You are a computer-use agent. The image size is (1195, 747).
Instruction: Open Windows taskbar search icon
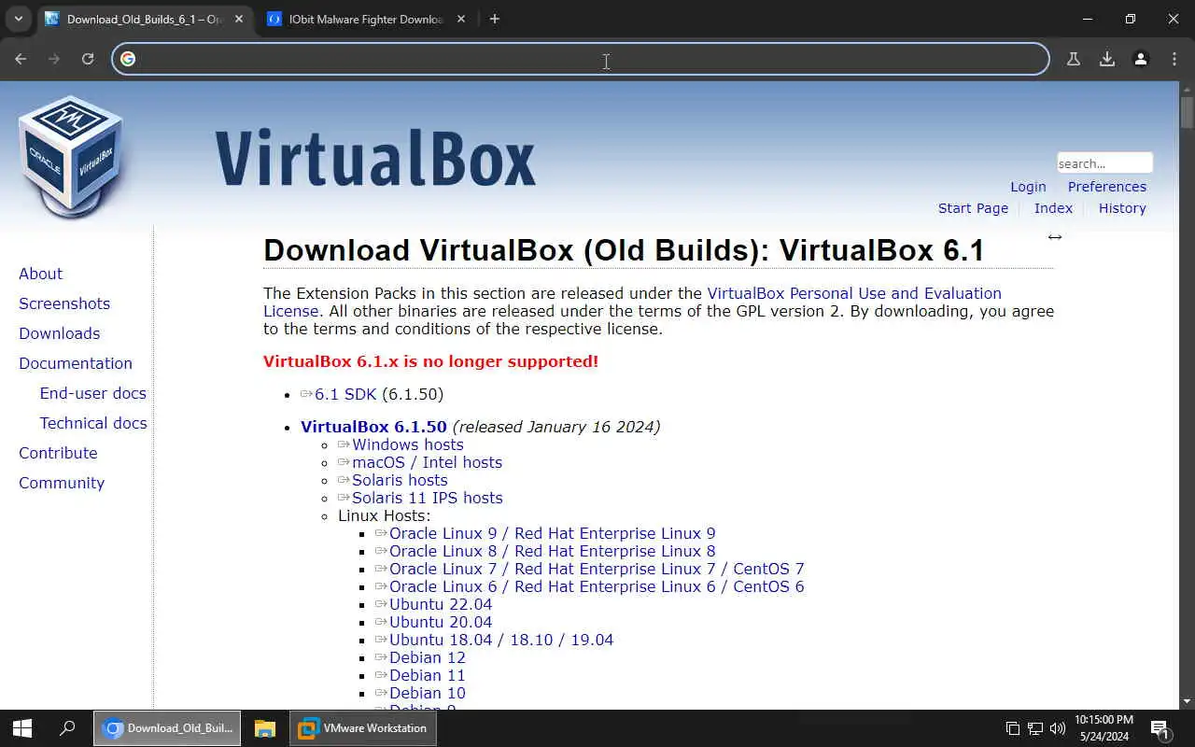coord(67,728)
